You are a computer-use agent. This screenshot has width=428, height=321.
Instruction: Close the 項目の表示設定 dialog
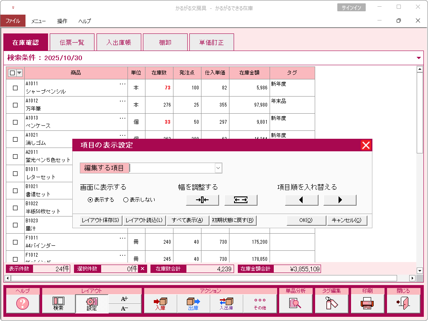(x=366, y=145)
